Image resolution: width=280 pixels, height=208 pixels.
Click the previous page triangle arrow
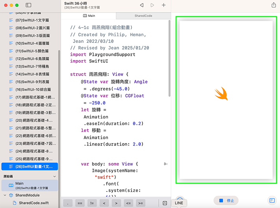[x=142, y=5]
